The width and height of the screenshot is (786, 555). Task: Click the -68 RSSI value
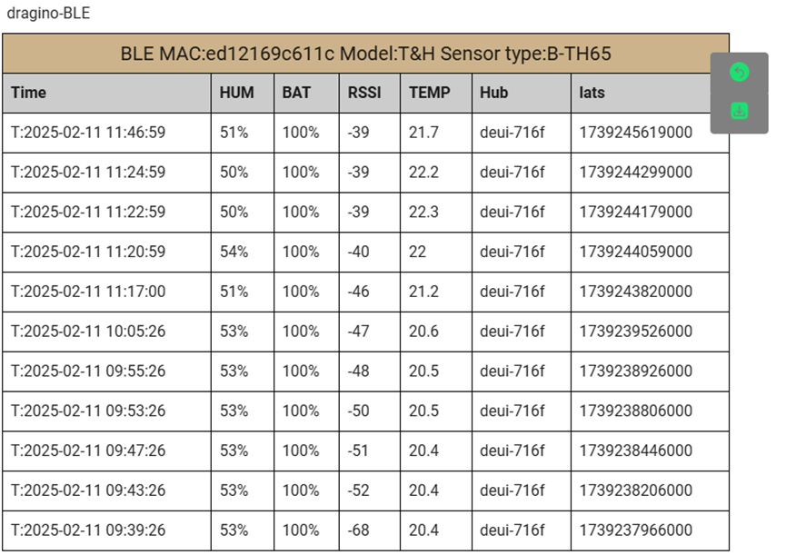[x=359, y=530]
